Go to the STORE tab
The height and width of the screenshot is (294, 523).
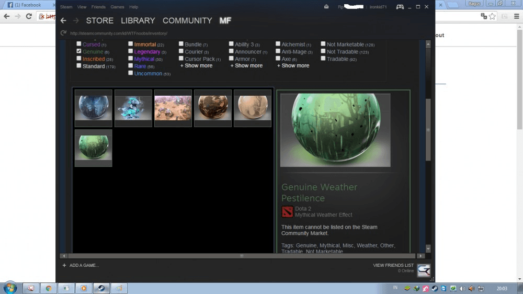click(100, 21)
